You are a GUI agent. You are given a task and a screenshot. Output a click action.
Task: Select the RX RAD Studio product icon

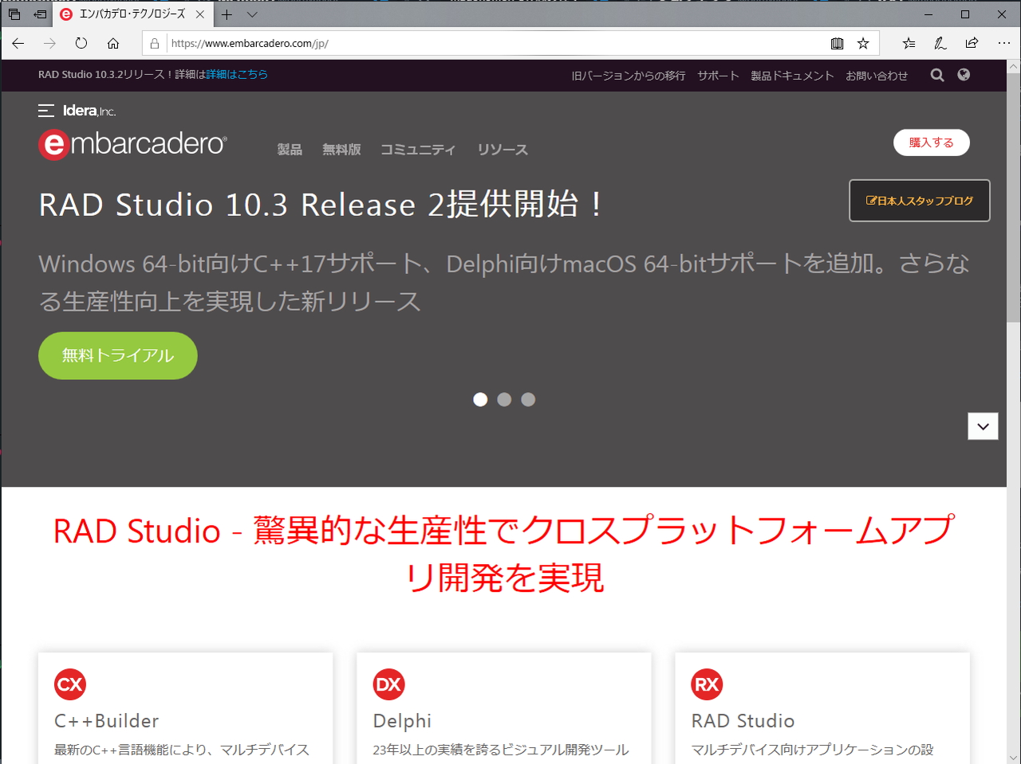(707, 684)
